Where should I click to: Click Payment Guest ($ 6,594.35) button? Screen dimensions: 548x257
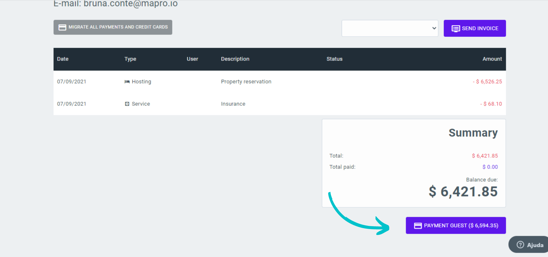[456, 226]
